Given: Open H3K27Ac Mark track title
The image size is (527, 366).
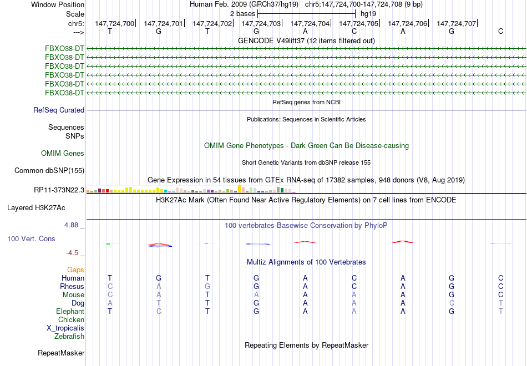Looking at the screenshot, I should click(306, 200).
